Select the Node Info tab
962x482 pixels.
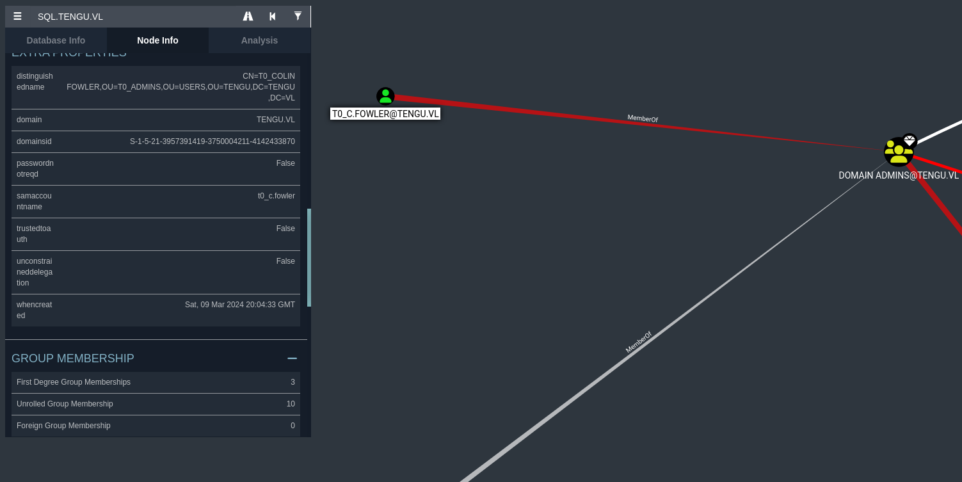pyautogui.click(x=157, y=40)
